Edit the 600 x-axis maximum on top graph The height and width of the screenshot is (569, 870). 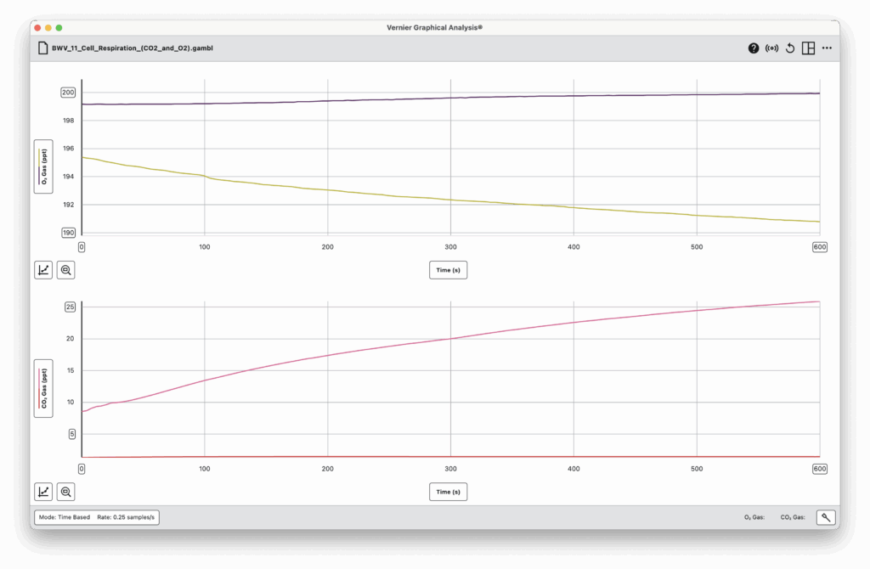click(x=819, y=247)
